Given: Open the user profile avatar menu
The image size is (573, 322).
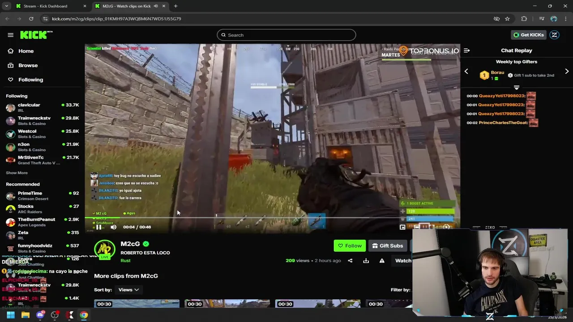Looking at the screenshot, I should [554, 35].
